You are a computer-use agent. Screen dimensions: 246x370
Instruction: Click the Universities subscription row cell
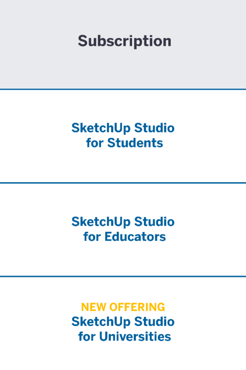tap(123, 323)
